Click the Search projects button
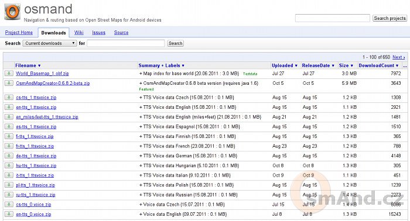 pos(389,18)
